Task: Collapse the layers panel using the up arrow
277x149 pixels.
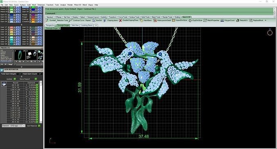Action: (x=22, y=24)
